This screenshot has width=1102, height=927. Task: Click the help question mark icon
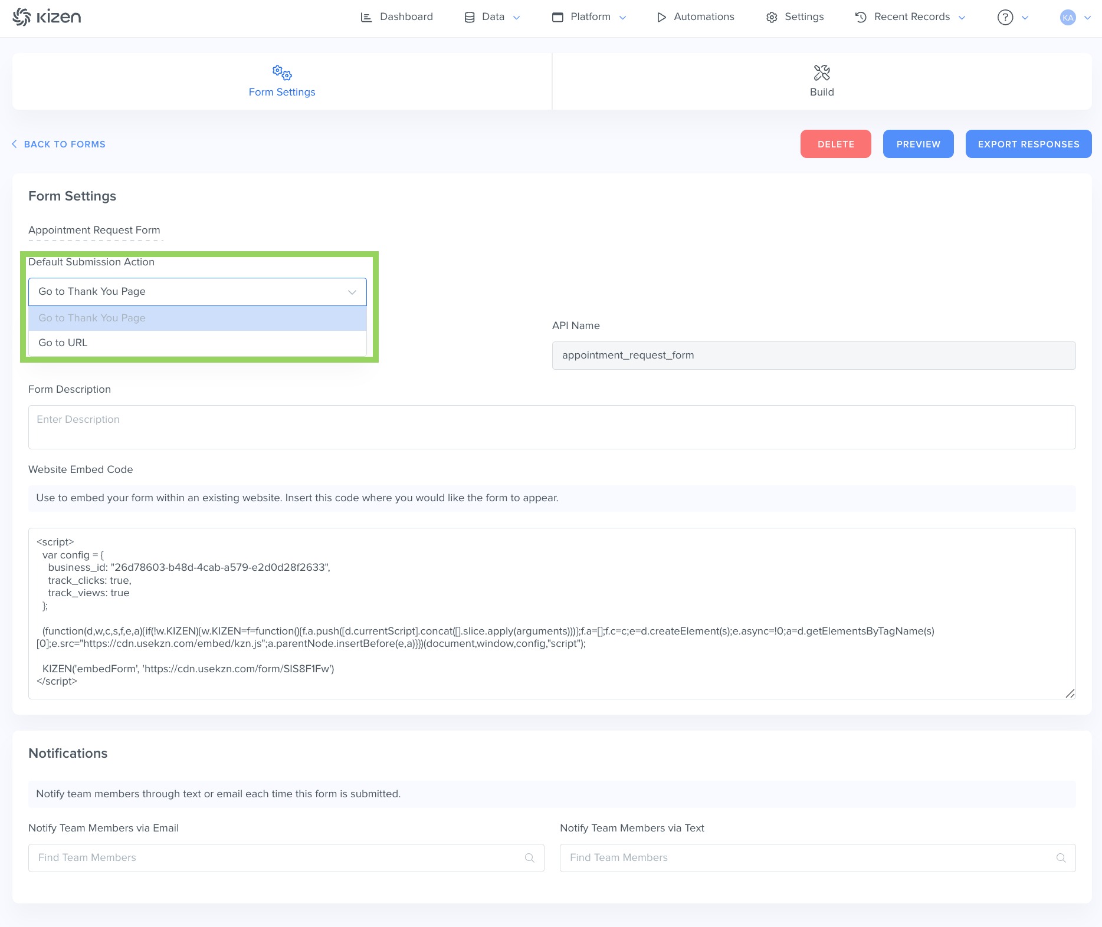pos(1005,17)
